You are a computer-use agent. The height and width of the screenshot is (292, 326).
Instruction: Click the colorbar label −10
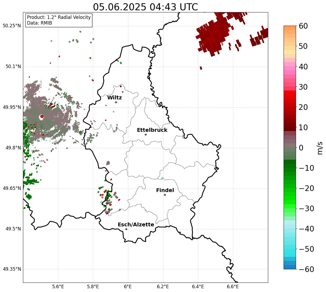(307, 168)
